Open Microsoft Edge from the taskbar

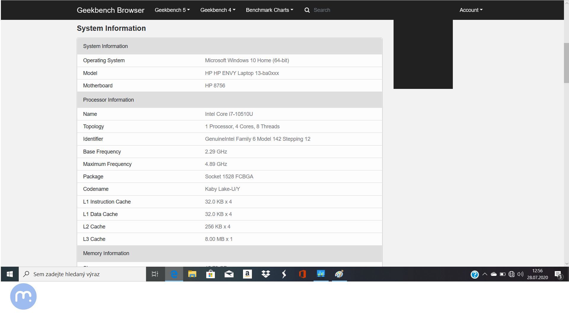click(x=174, y=274)
